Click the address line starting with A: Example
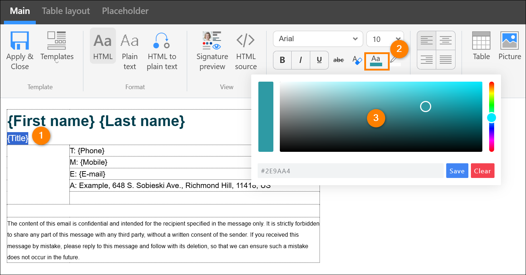This screenshot has height=275, width=526. click(170, 185)
